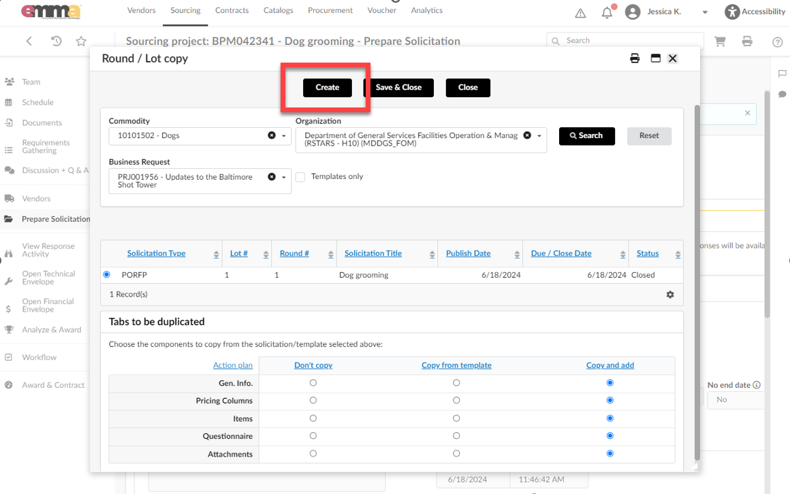Click the flag icon on right edge
790x494 pixels.
point(782,74)
